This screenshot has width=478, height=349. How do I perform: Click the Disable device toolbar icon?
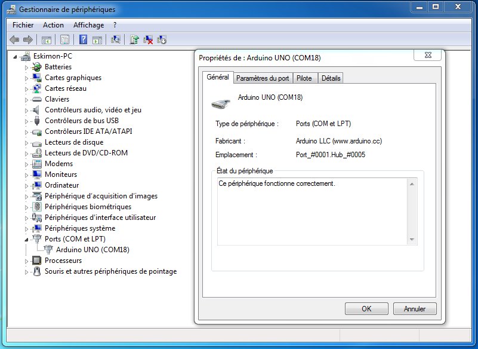161,39
